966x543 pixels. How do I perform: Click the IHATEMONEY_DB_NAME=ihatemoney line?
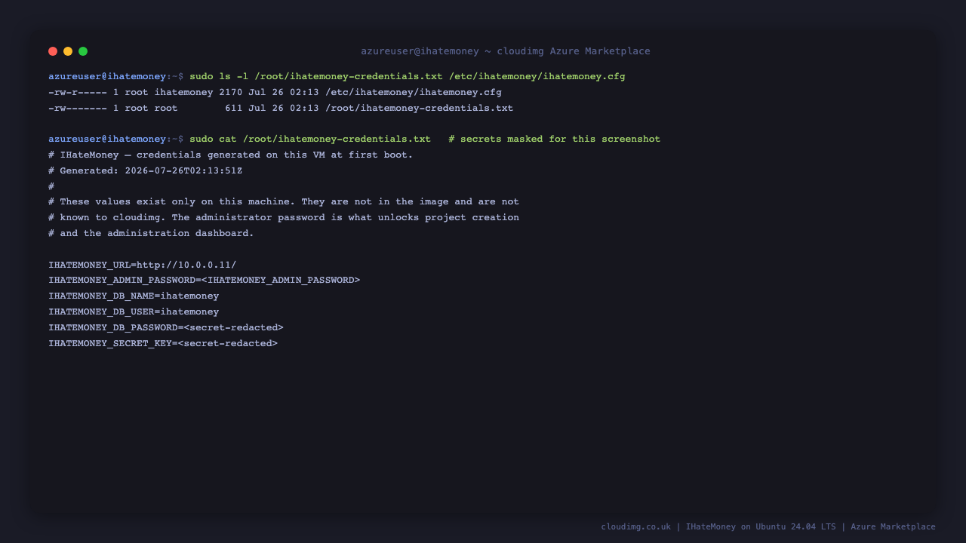pos(134,296)
